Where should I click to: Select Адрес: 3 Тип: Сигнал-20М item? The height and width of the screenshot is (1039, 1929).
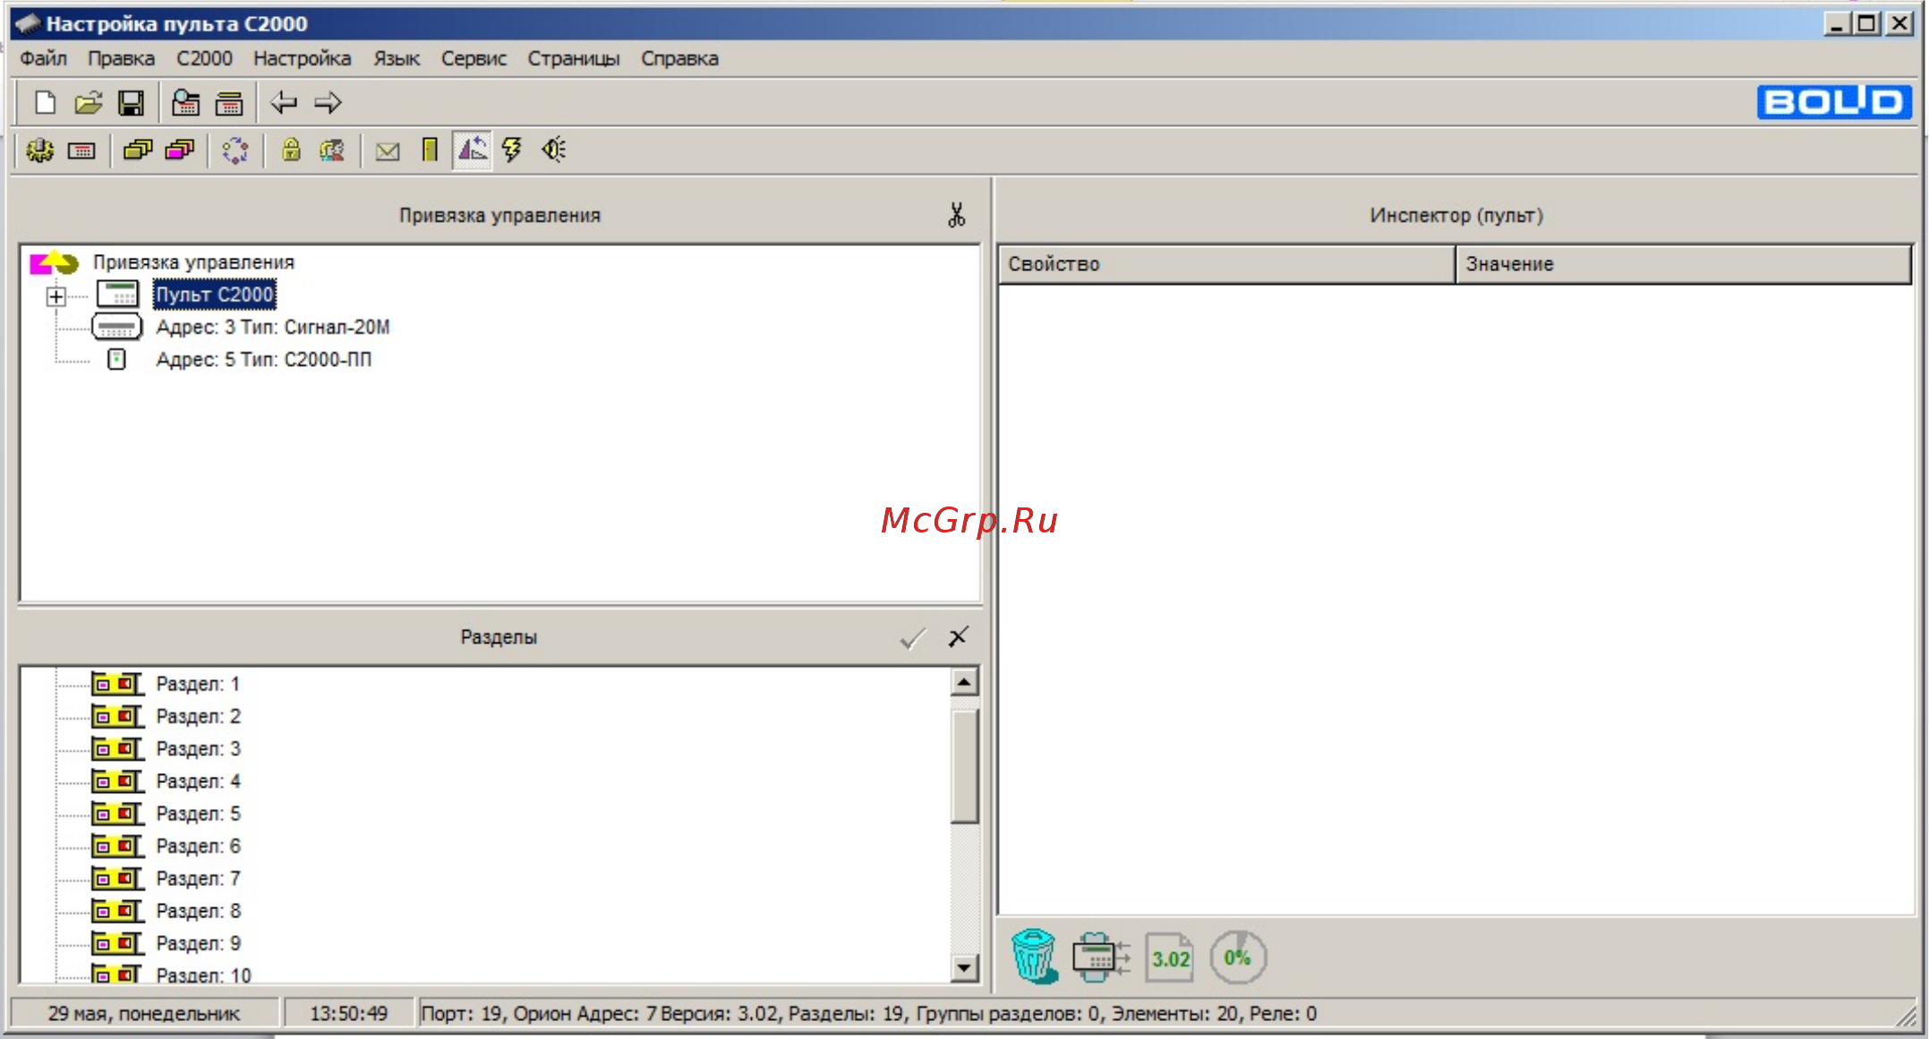273,328
